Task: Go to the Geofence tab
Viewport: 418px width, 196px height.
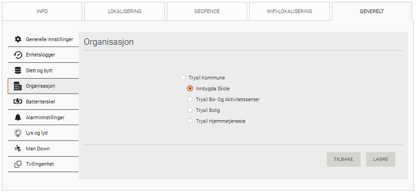Action: pyautogui.click(x=207, y=11)
